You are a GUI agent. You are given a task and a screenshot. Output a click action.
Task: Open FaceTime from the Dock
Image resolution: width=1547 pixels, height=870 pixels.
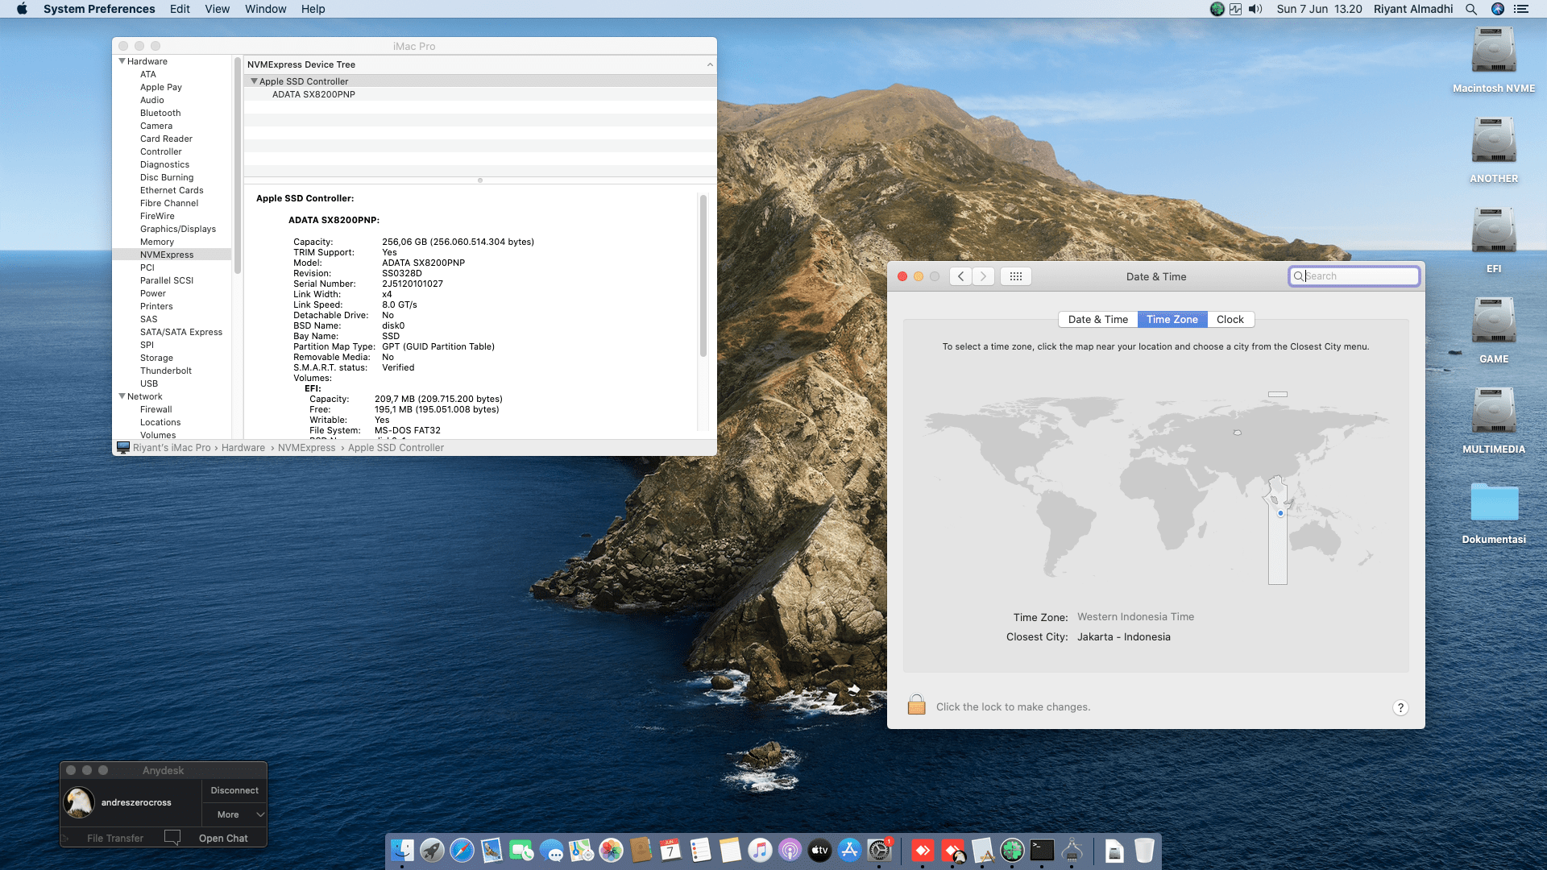tap(521, 850)
